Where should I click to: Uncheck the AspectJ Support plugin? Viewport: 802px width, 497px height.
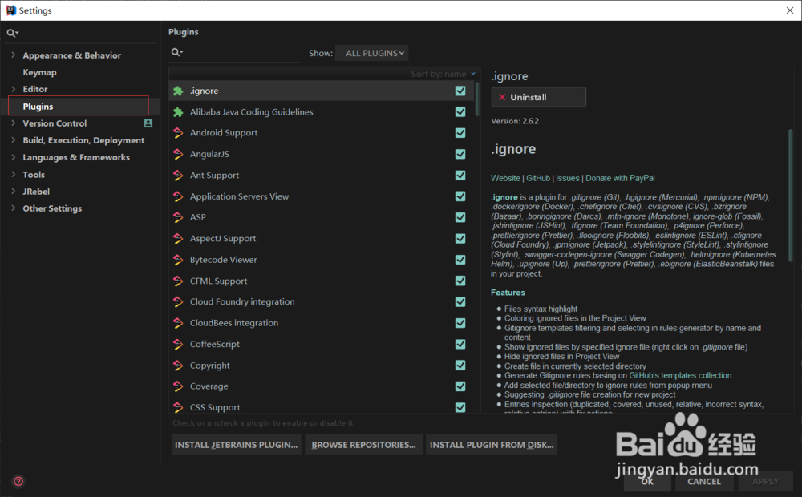click(x=460, y=239)
